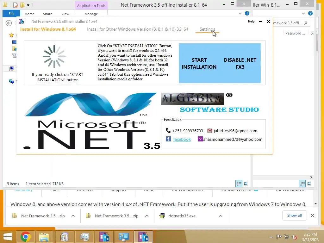Open the Settings tab in installer
The height and width of the screenshot is (243, 324).
[x=207, y=29]
